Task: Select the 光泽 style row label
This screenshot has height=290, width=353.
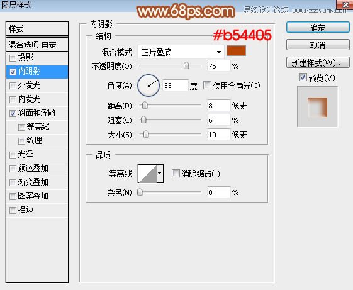Action: [x=25, y=155]
